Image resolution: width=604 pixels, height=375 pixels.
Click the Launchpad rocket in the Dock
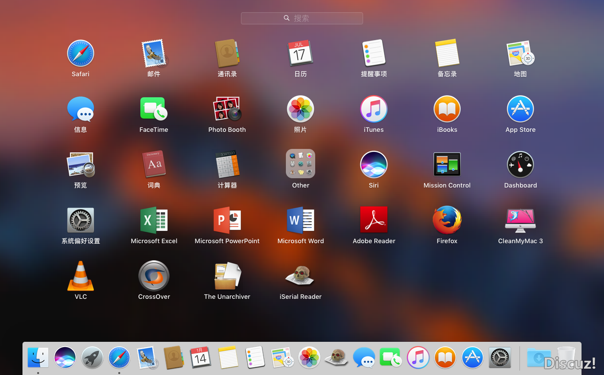point(92,358)
